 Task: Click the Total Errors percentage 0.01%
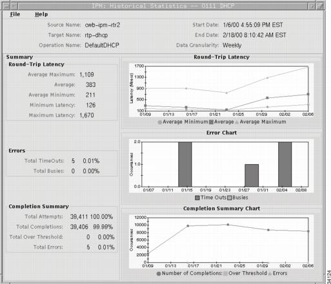point(106,247)
